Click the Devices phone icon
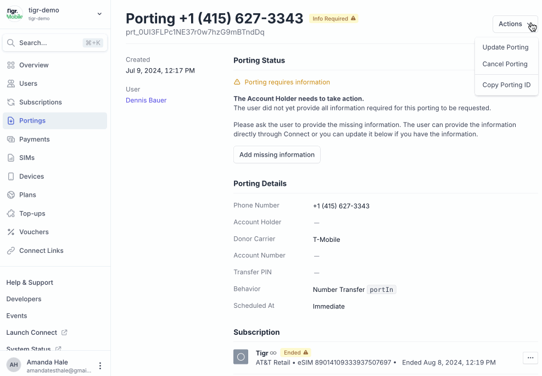 click(x=11, y=176)
